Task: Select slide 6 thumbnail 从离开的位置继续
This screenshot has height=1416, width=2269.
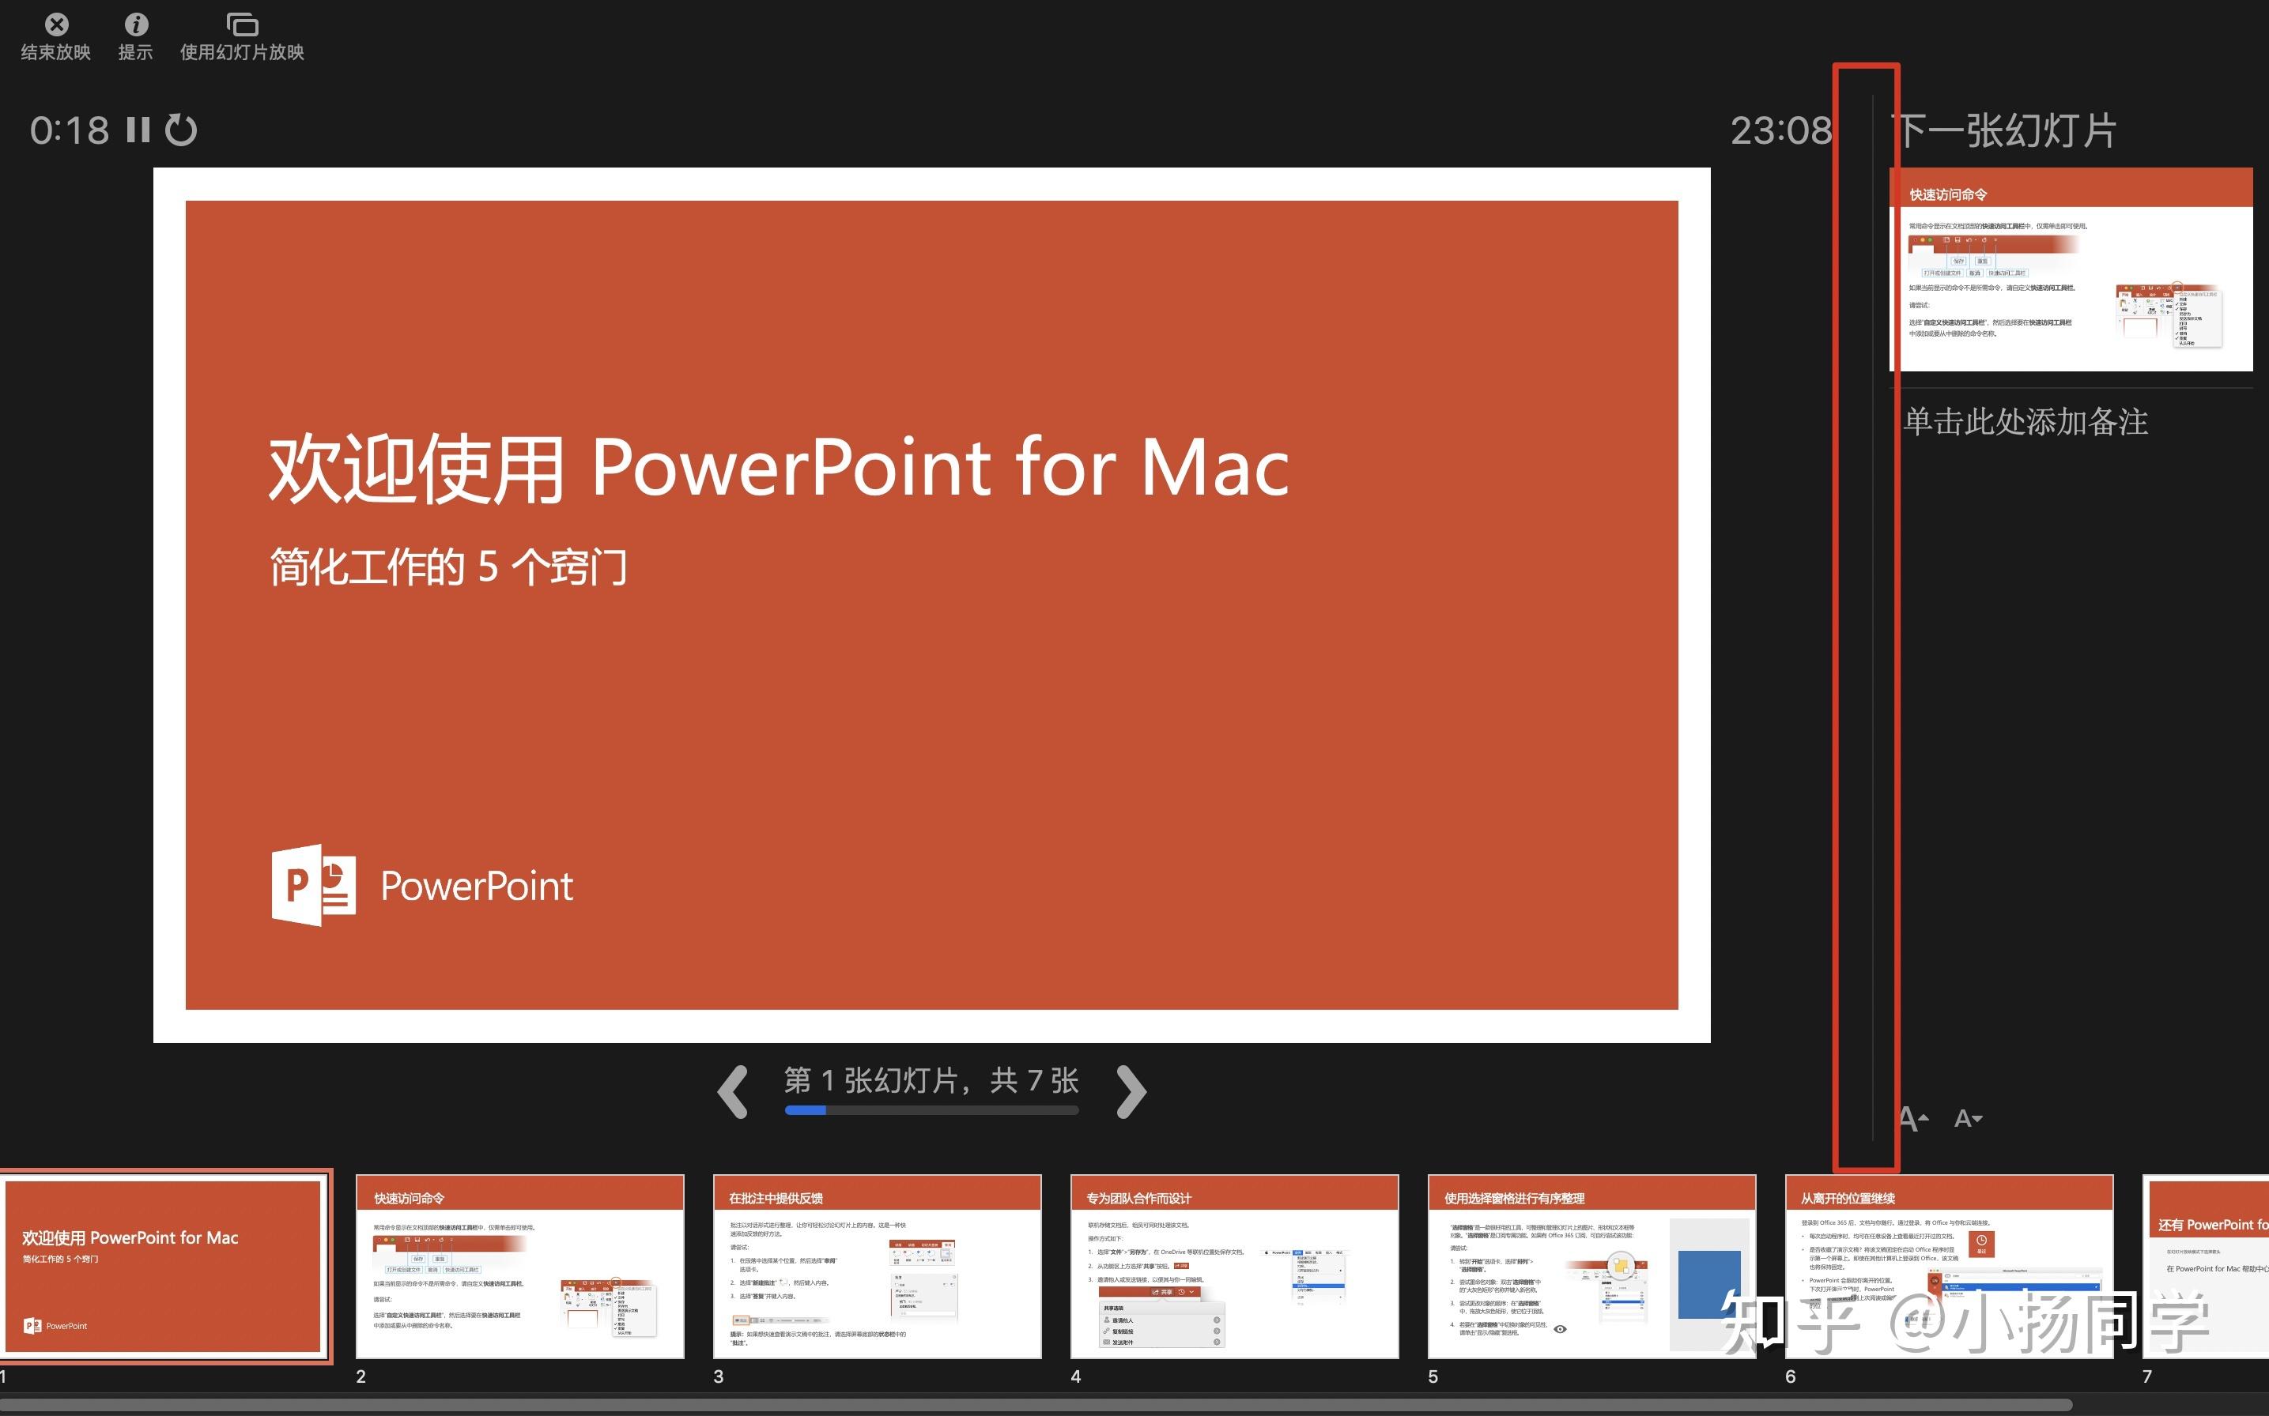Action: [1950, 1266]
